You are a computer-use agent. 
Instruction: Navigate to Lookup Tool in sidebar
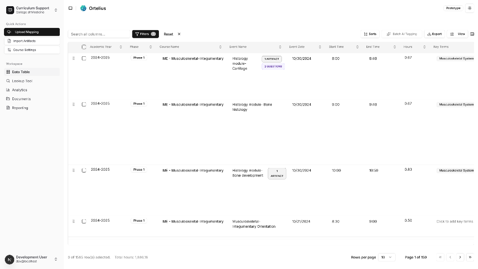(x=22, y=81)
